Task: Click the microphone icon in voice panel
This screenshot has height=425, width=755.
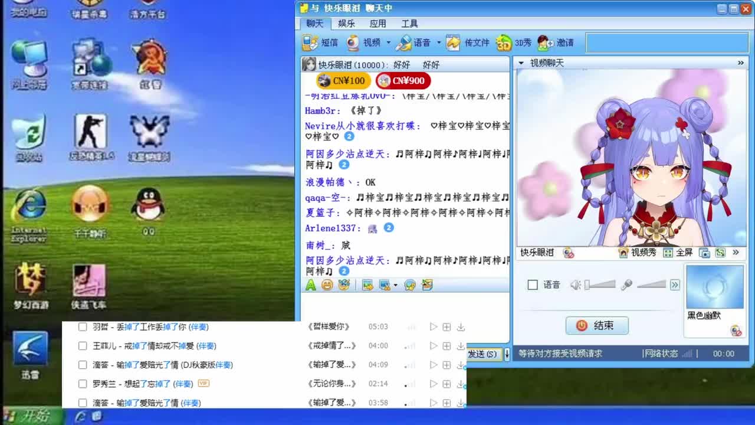Action: [x=626, y=285]
